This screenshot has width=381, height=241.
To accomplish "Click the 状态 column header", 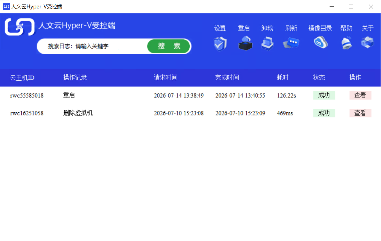I will [x=319, y=78].
